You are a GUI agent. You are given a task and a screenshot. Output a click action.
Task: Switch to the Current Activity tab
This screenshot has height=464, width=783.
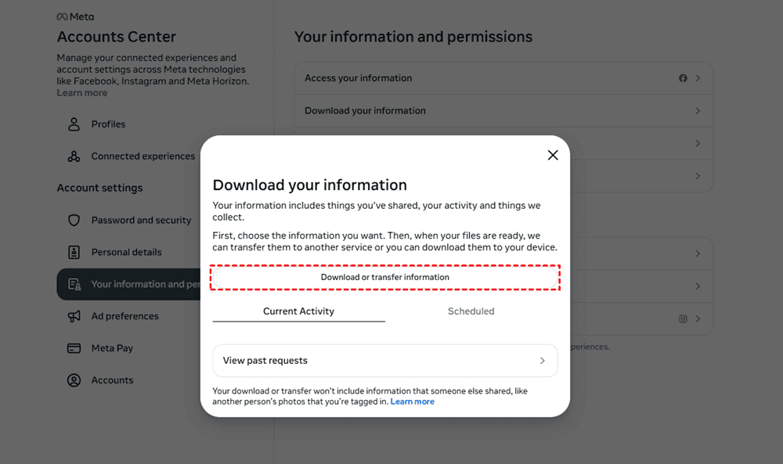[x=298, y=311]
